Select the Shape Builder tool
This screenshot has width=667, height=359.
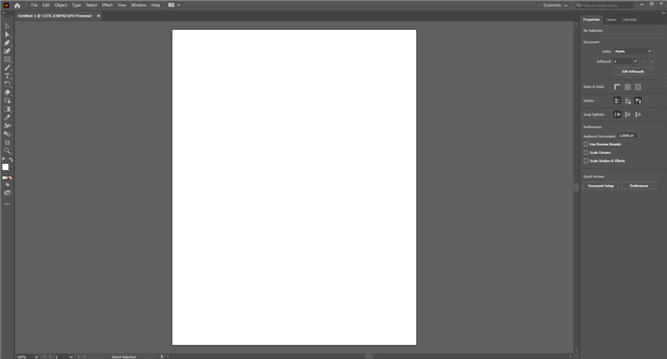tap(8, 101)
